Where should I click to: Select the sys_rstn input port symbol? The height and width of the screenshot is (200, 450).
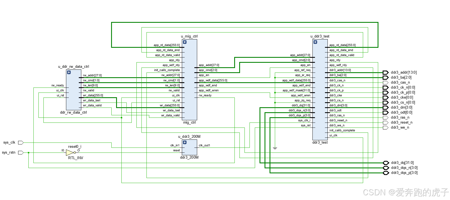(x=21, y=152)
